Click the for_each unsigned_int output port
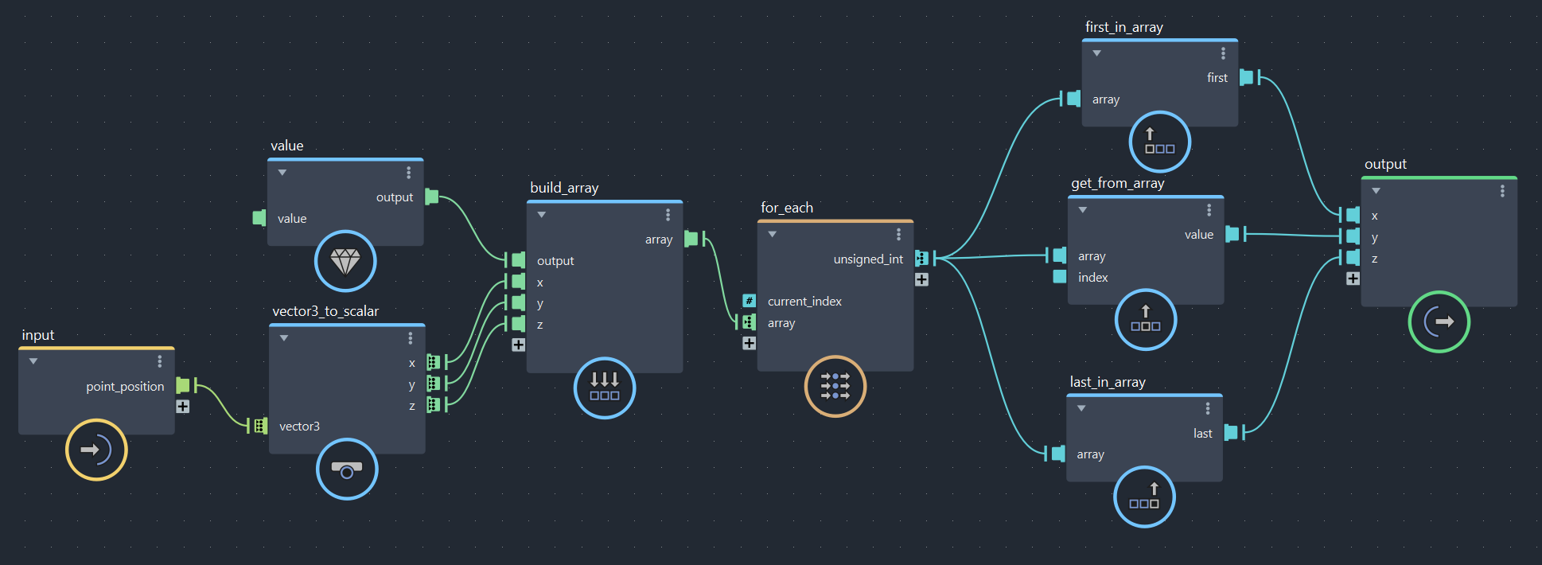Viewport: 1542px width, 565px height. [921, 258]
